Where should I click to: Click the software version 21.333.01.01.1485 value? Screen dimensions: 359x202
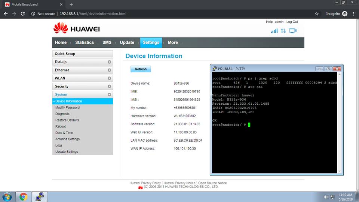coord(187,124)
